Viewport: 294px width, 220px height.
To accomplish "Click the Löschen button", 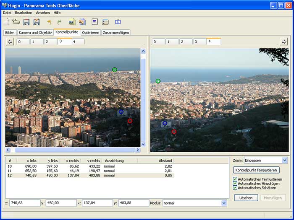I will click(246, 198).
